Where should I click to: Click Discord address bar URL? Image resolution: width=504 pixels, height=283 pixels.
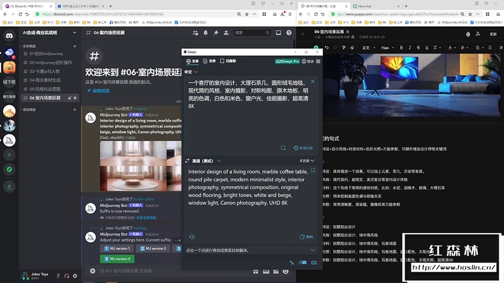click(x=103, y=14)
